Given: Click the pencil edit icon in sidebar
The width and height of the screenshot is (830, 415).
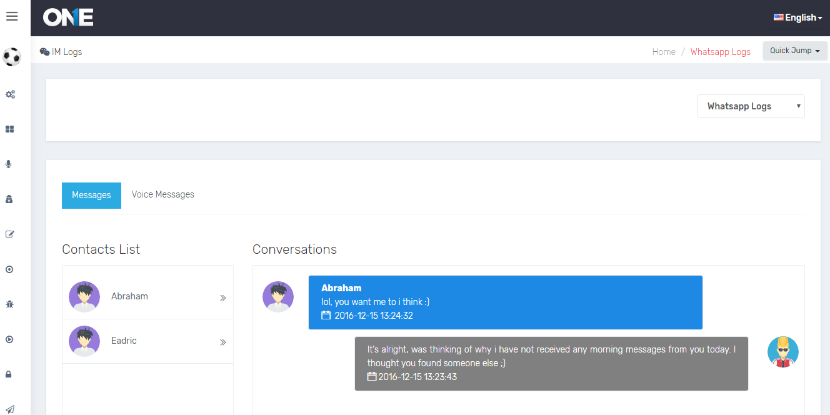Looking at the screenshot, I should tap(9, 234).
